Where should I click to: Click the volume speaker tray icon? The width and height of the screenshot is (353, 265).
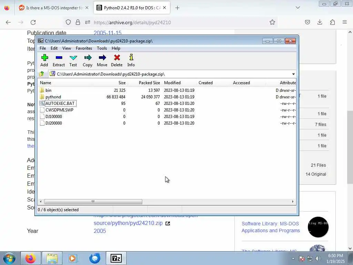pos(318,259)
